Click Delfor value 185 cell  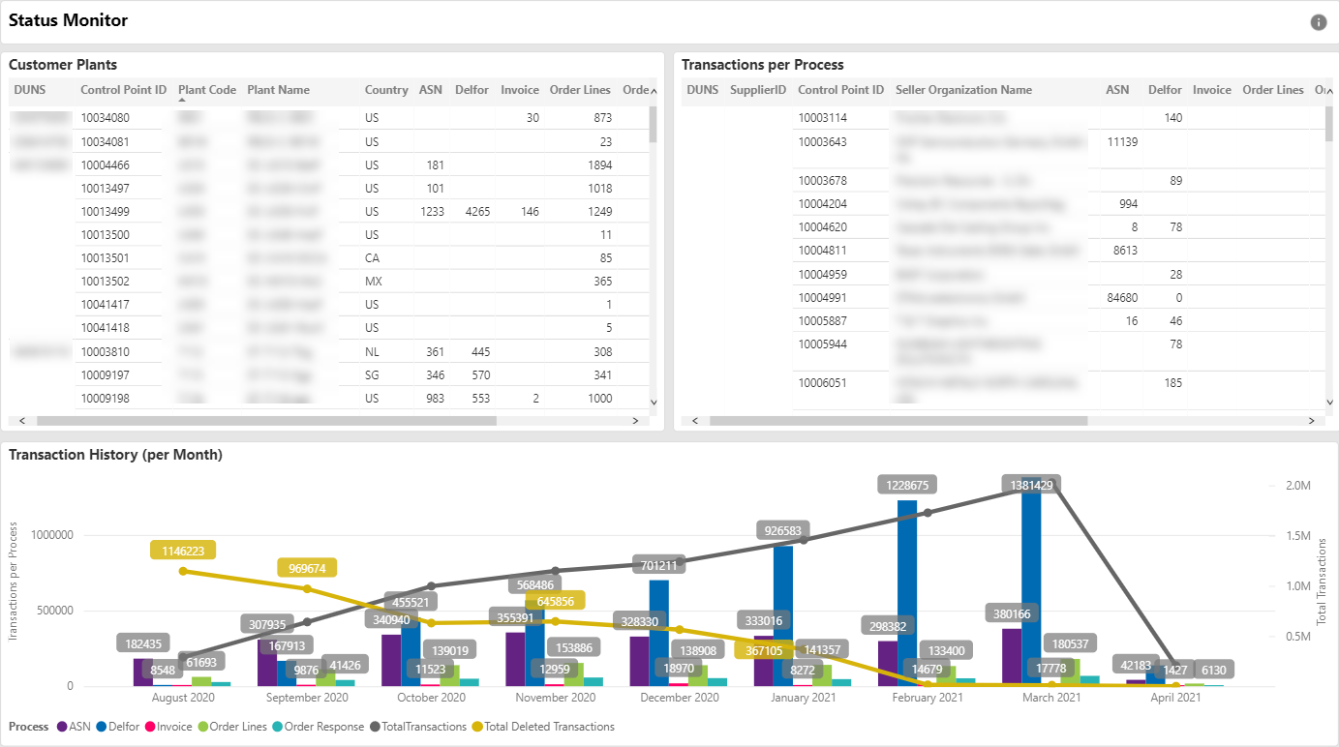point(1172,383)
